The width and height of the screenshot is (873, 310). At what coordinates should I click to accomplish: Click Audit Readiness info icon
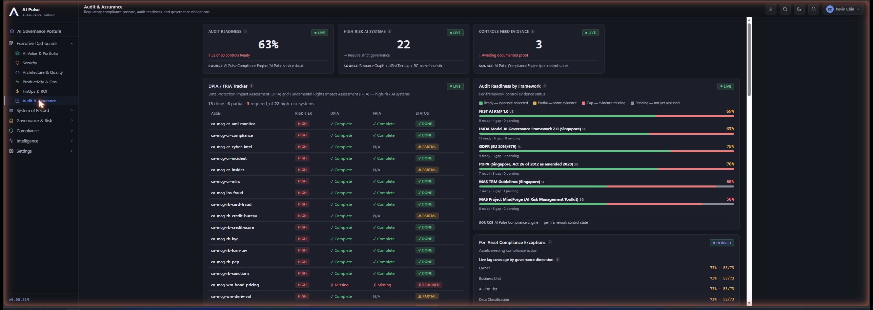click(245, 31)
